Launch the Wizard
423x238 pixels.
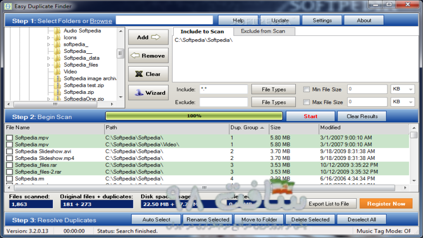(x=148, y=93)
